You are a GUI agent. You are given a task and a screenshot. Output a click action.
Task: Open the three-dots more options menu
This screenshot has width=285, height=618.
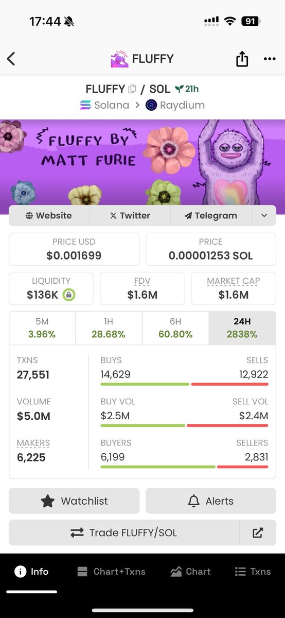click(270, 59)
